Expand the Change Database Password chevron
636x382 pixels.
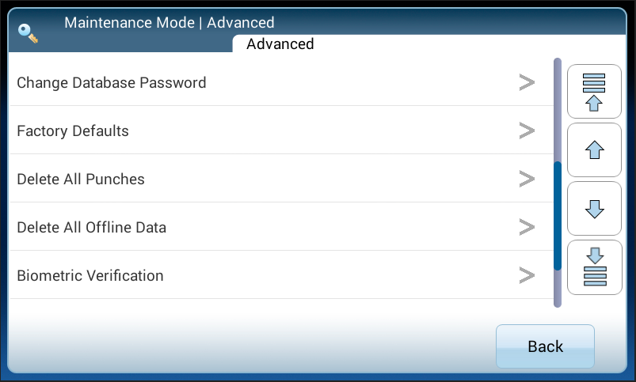coord(527,82)
